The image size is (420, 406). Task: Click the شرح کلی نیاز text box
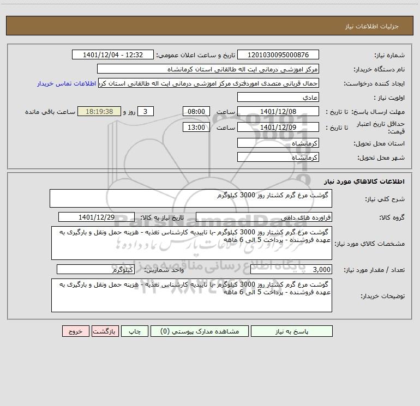(x=191, y=198)
